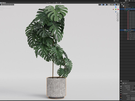
Task: Click the Render samples field
Action: click(x=133, y=98)
